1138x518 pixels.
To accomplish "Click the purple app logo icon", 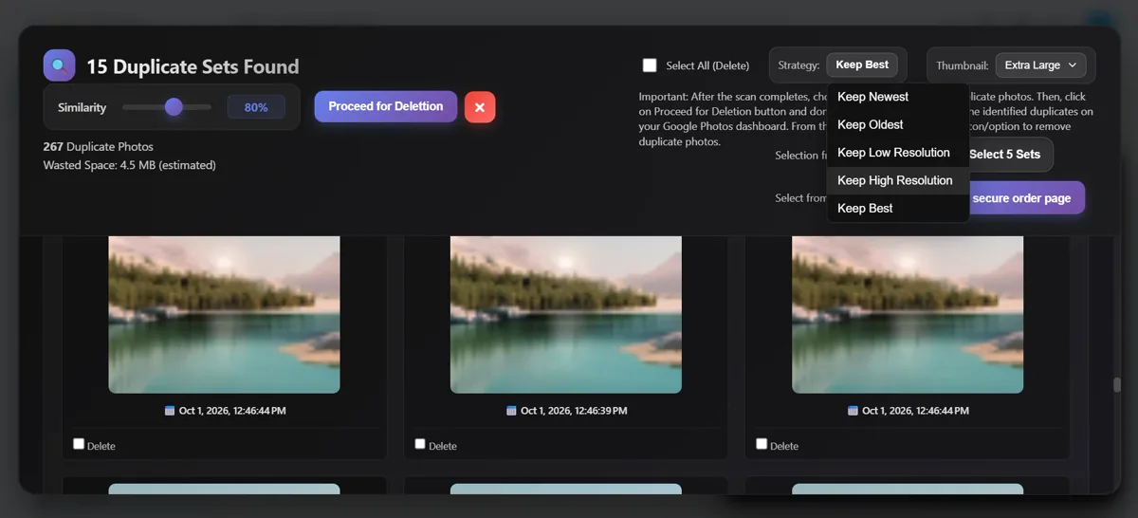I will coord(59,65).
